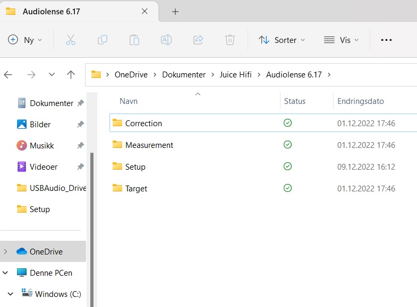417x307 pixels.
Task: Sort by Endringsdato column header
Action: point(361,101)
